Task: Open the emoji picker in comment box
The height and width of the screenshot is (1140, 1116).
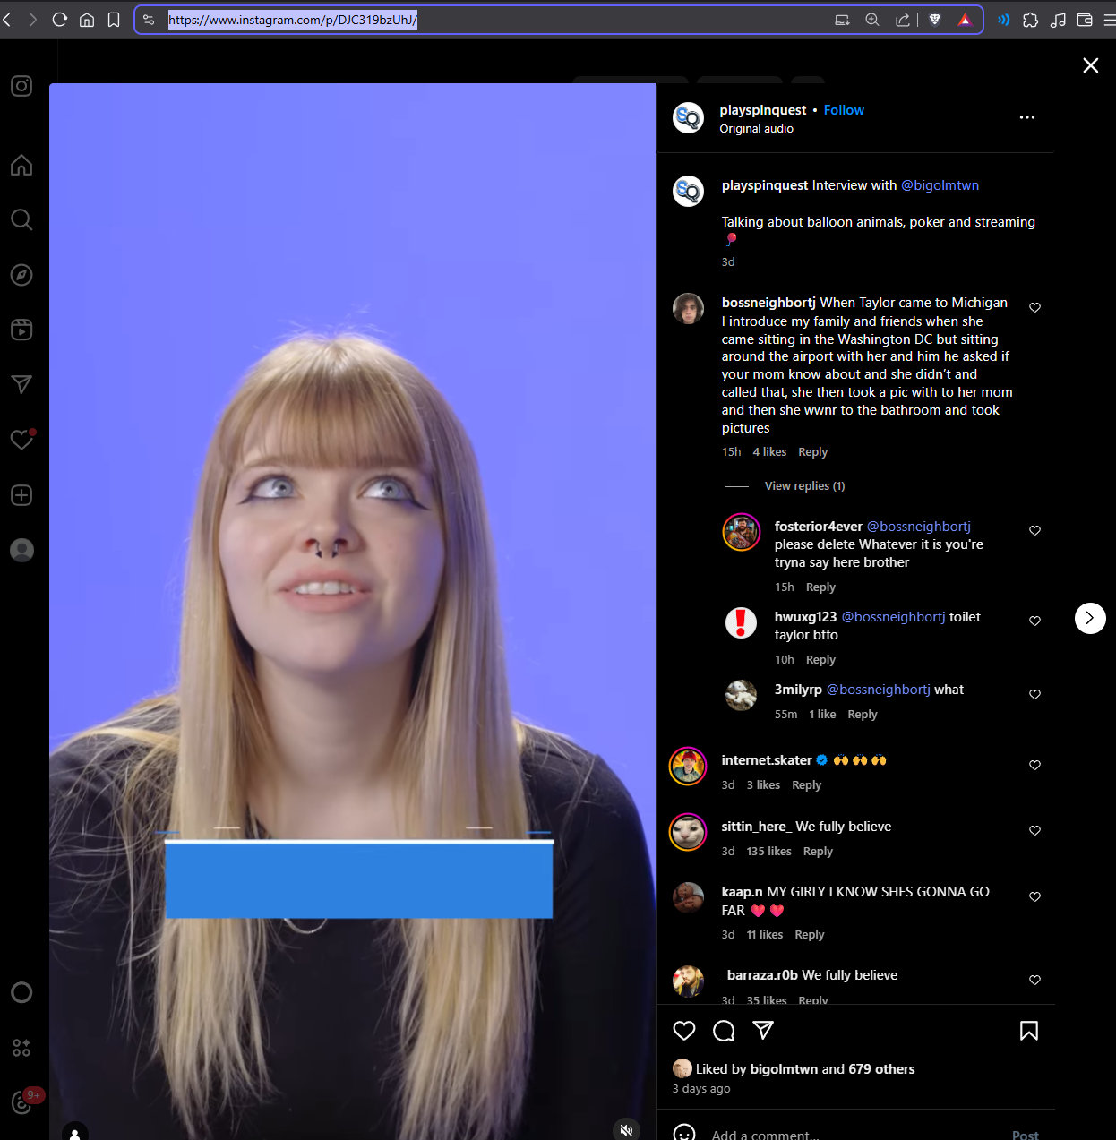Action: tap(684, 1134)
